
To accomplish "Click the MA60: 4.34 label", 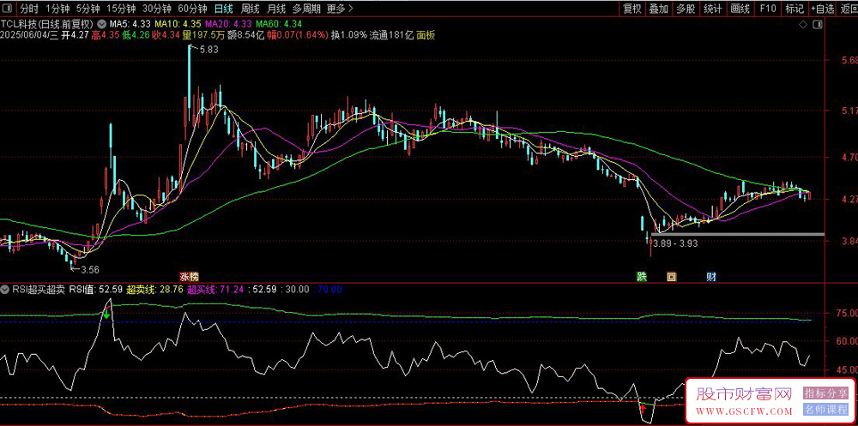I will (279, 24).
